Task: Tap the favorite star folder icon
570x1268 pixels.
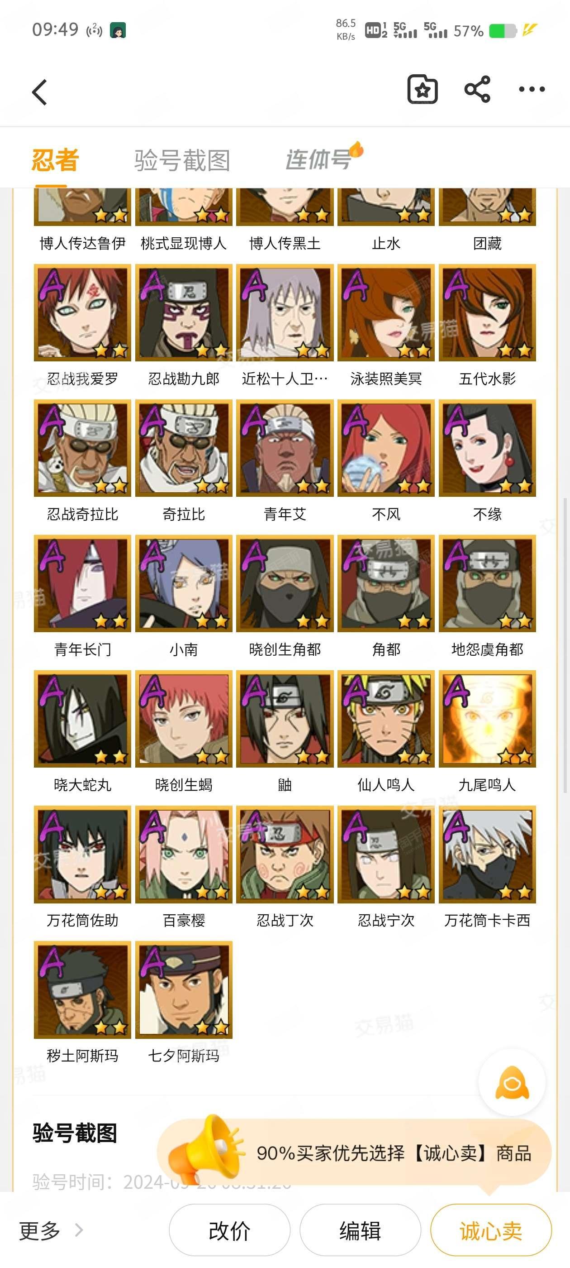Action: click(x=423, y=90)
